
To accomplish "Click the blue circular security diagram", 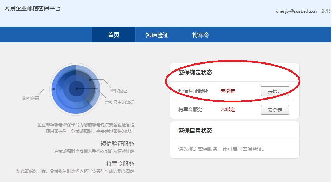I will (76, 89).
